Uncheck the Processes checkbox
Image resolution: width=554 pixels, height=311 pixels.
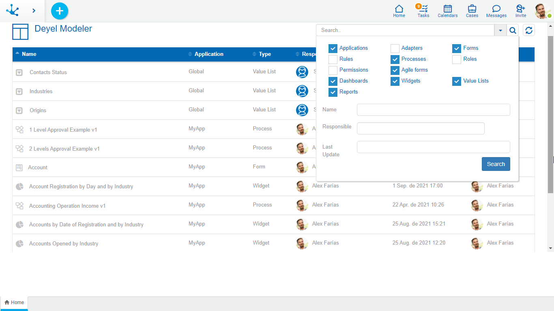395,60
